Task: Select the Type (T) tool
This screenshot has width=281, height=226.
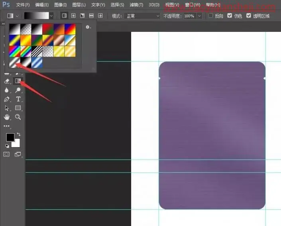Action: coord(18,99)
